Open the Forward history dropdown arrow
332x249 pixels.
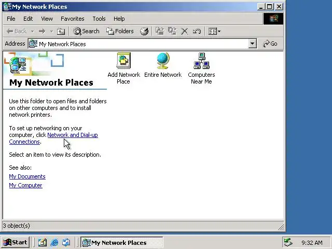point(51,31)
